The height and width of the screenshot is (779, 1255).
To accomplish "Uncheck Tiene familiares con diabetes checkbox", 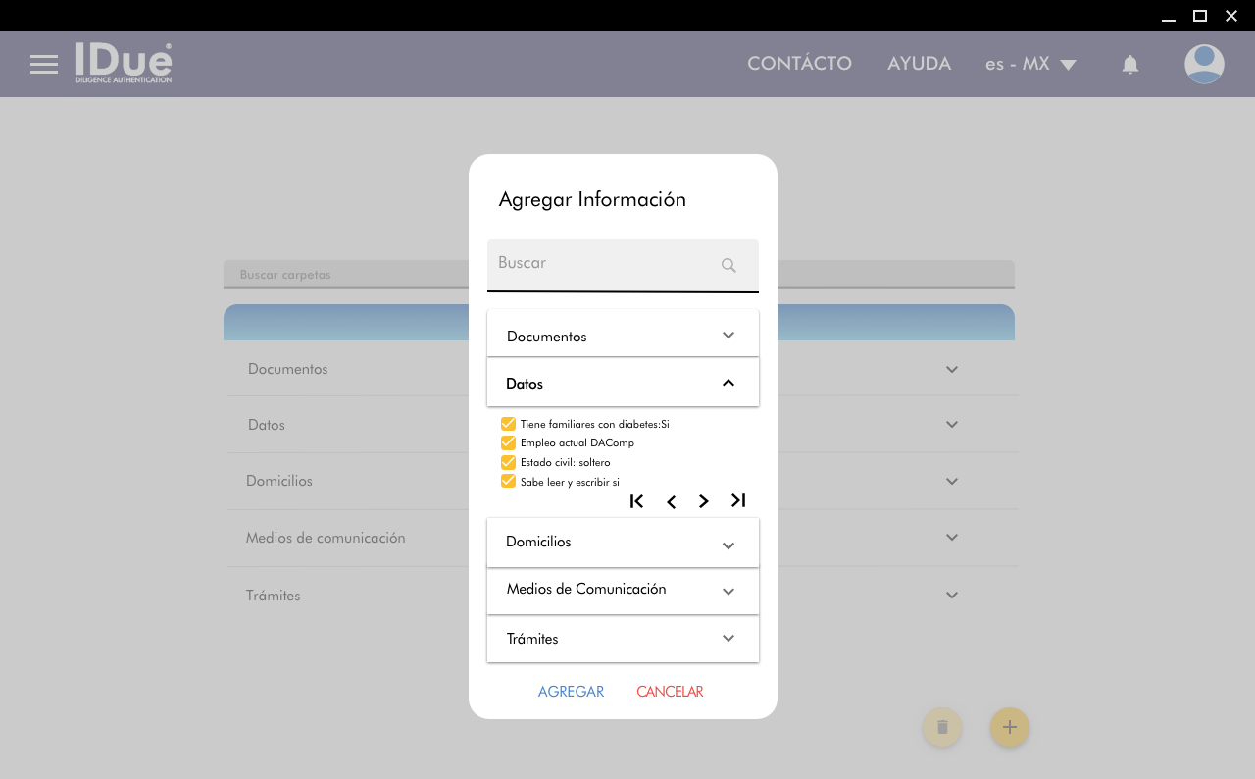I will point(508,424).
